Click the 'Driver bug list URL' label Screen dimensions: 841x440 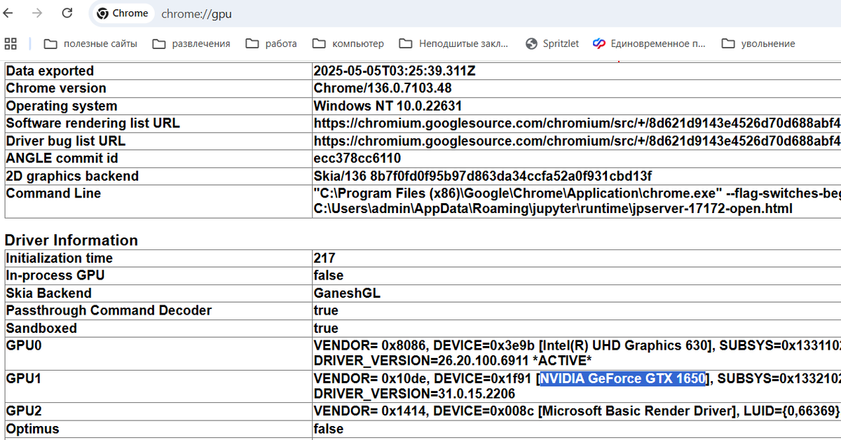tap(66, 141)
